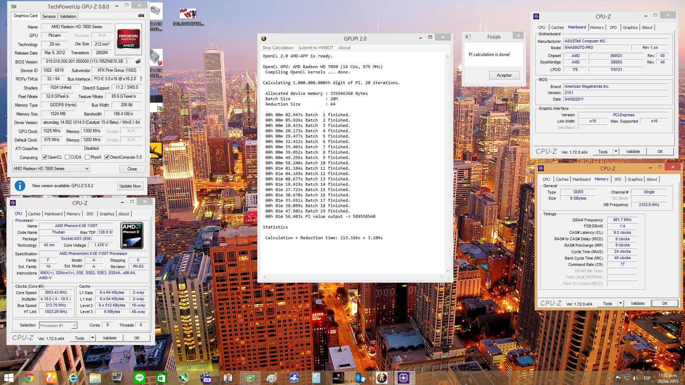This screenshot has width=685, height=385.
Task: Click the network tray icon
Action: click(x=627, y=378)
